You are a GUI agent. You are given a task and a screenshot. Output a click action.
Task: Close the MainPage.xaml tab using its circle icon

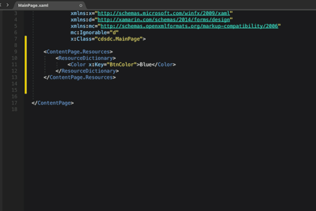coord(81,6)
